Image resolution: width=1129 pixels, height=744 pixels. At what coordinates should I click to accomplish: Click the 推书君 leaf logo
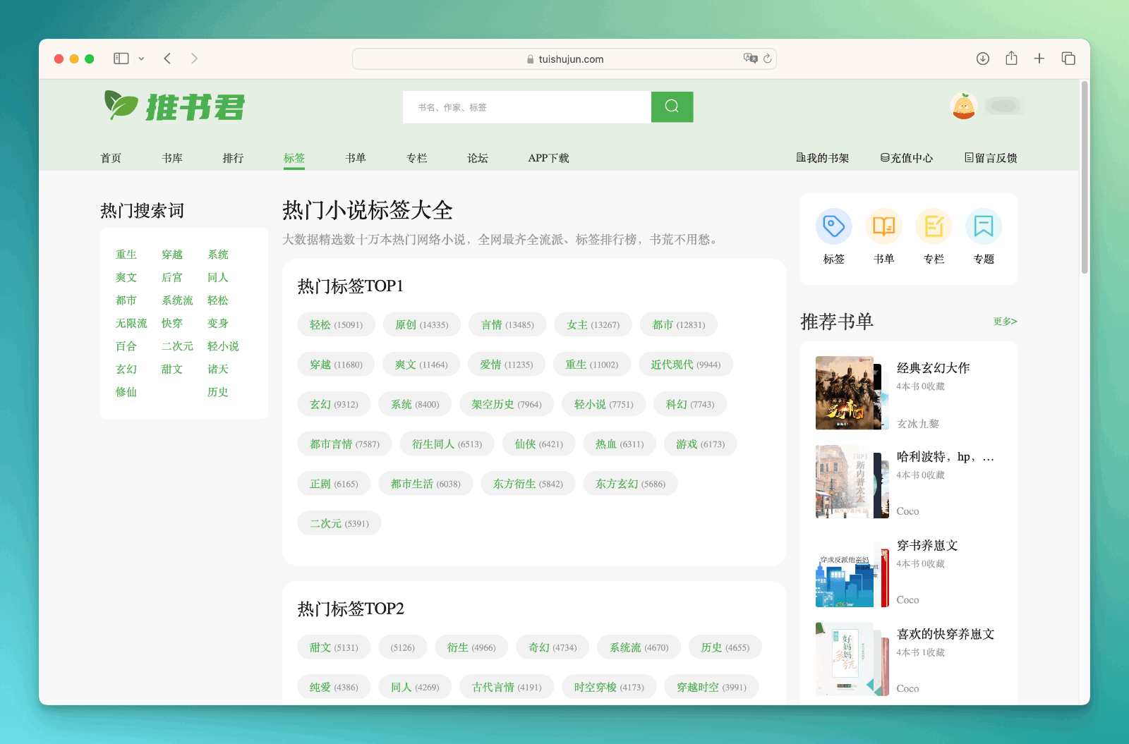click(x=120, y=105)
